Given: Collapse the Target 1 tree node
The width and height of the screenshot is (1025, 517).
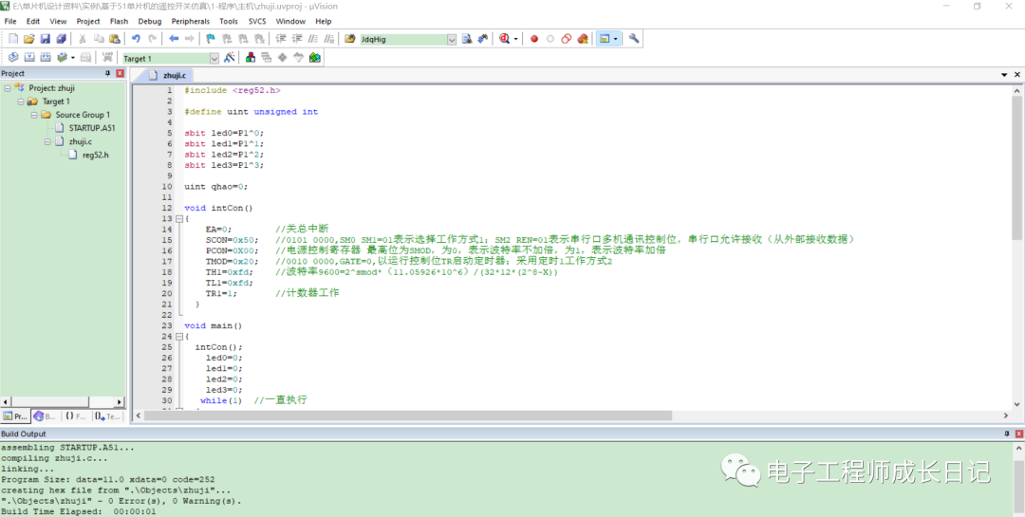Looking at the screenshot, I should [x=20, y=102].
